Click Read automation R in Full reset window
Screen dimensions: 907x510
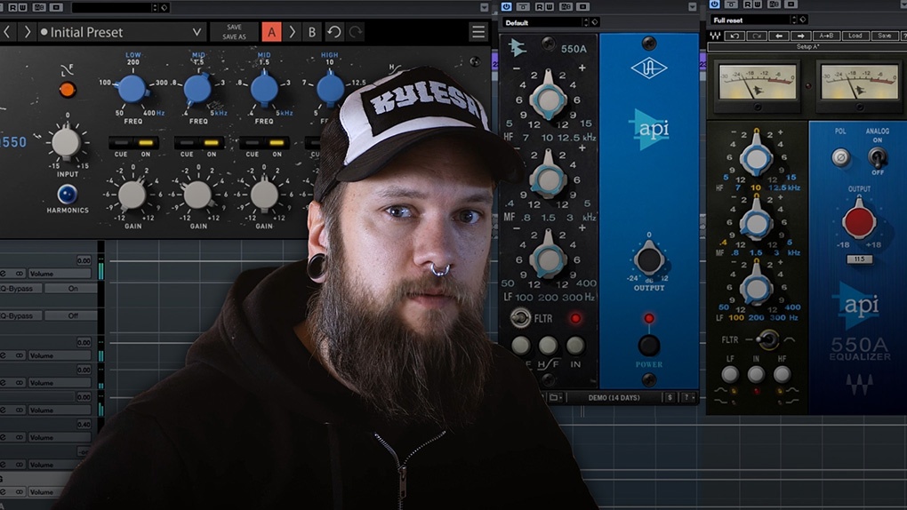pyautogui.click(x=747, y=4)
